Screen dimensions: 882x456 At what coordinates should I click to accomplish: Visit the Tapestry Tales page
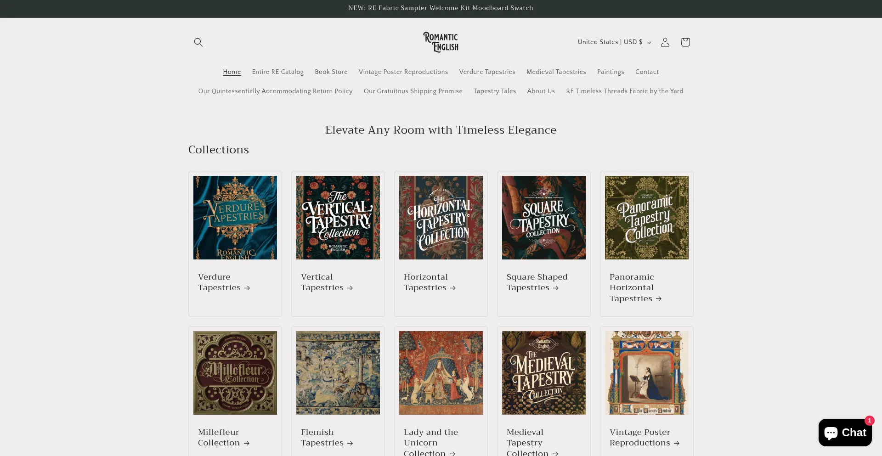pyautogui.click(x=494, y=91)
